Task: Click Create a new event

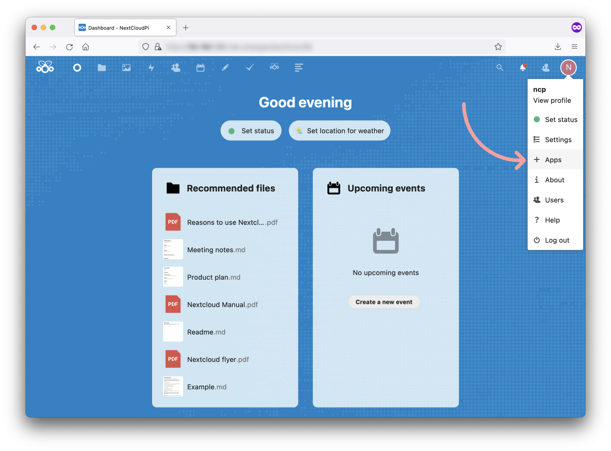Action: 384,302
